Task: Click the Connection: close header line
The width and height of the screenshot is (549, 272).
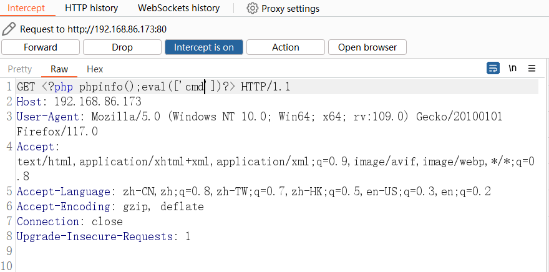Action: (70, 222)
